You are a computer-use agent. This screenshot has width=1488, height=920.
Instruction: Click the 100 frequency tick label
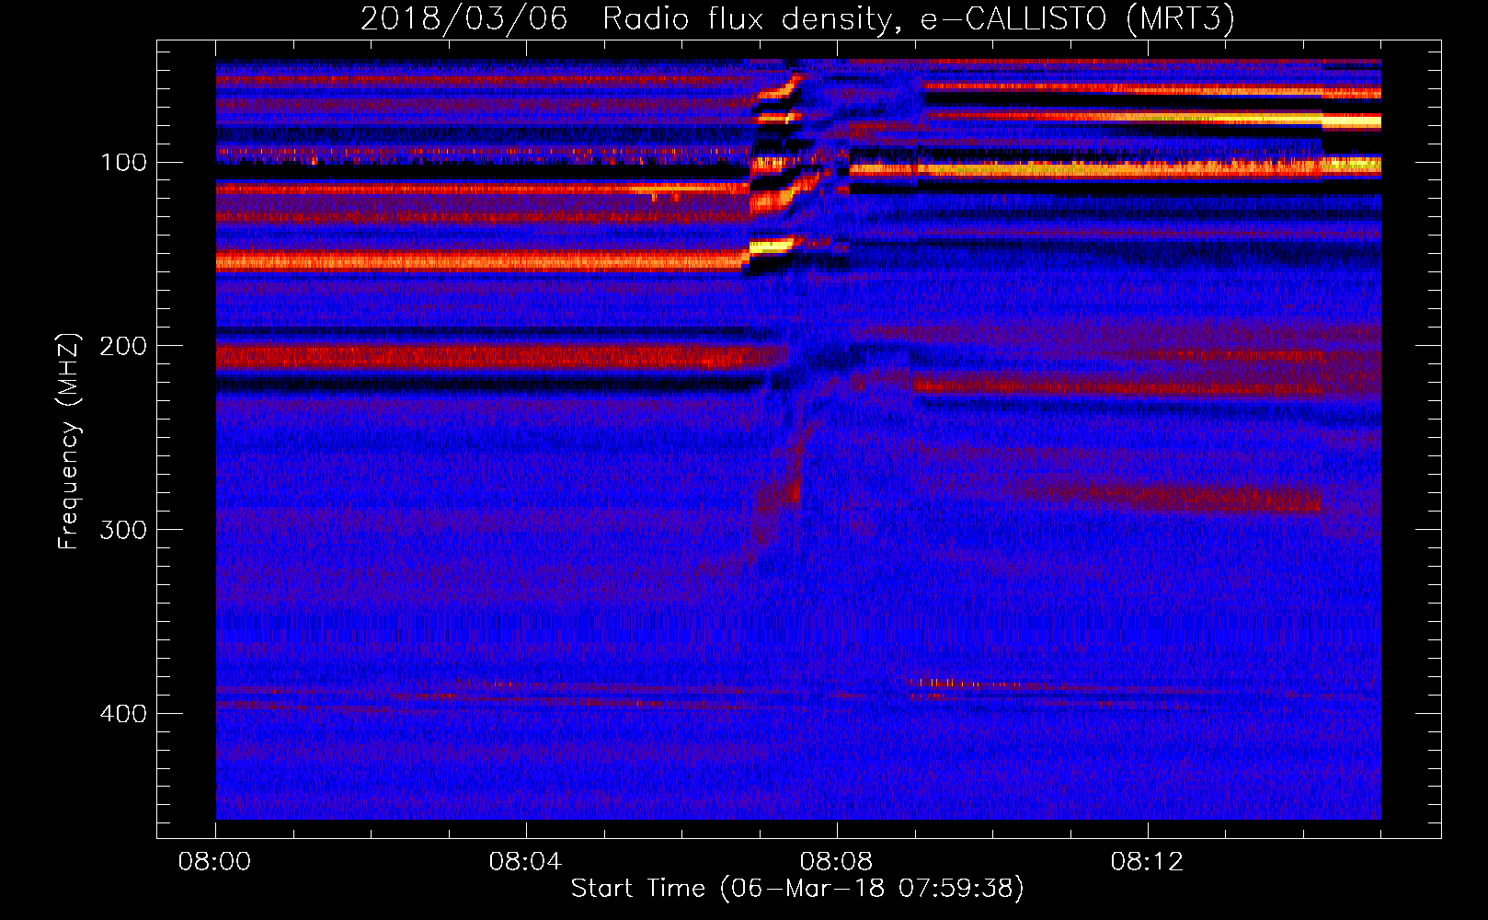[123, 163]
